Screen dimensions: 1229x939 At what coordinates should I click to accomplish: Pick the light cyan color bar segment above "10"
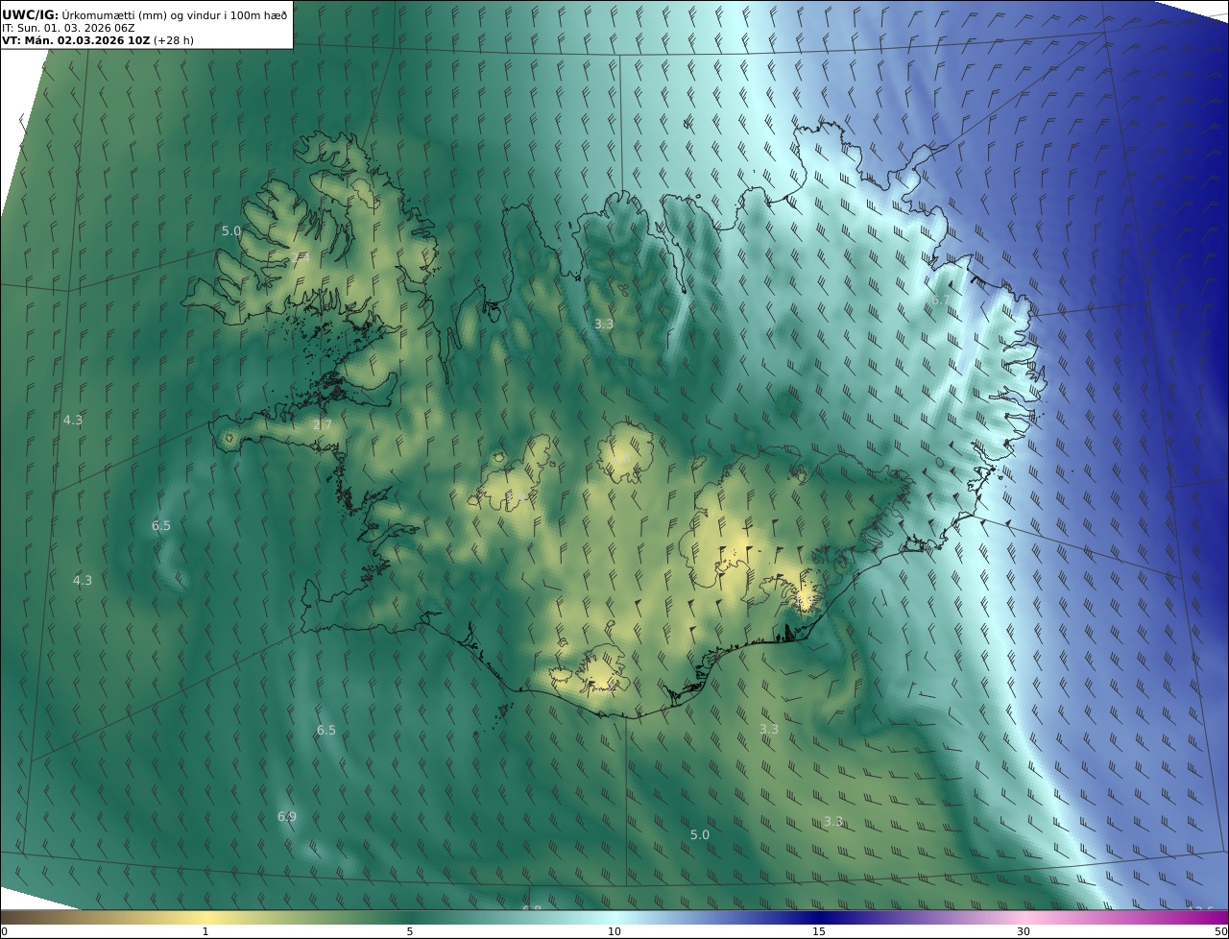tap(614, 917)
